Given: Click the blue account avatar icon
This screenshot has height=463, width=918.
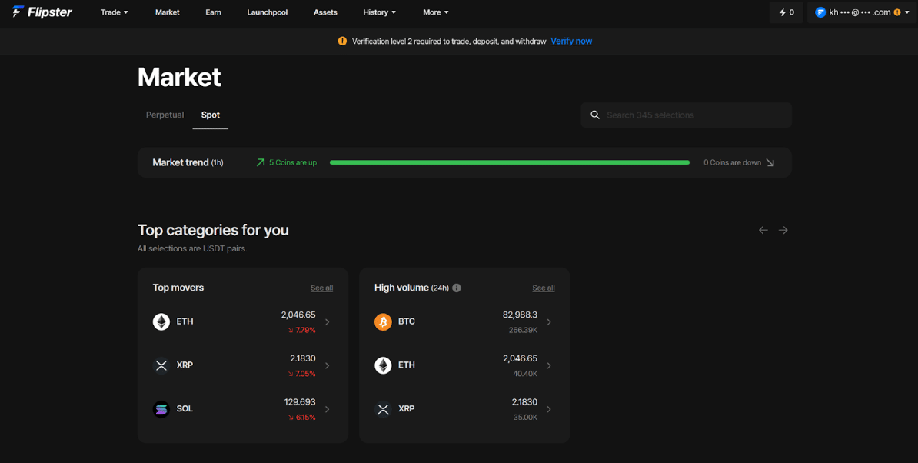Looking at the screenshot, I should point(820,12).
